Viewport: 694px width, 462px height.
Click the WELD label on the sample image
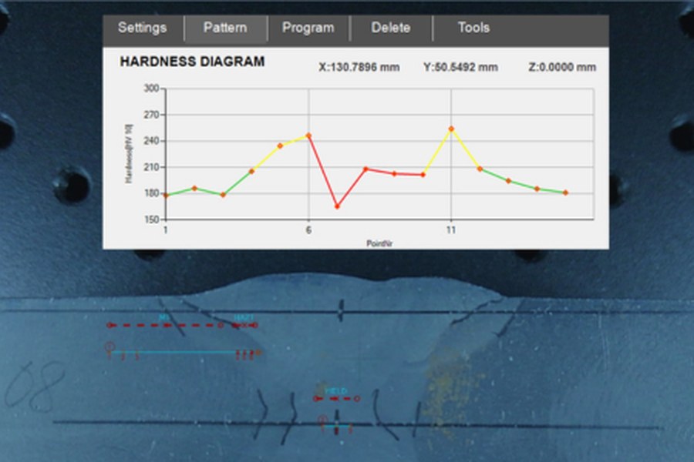coord(336,391)
